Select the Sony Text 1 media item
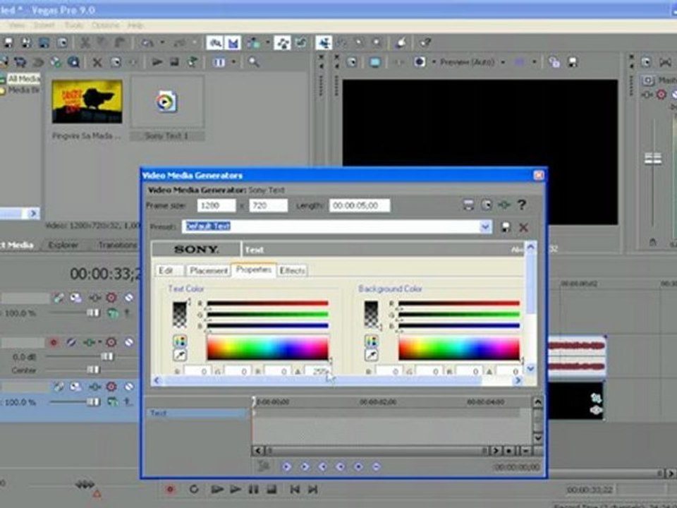 (x=166, y=108)
